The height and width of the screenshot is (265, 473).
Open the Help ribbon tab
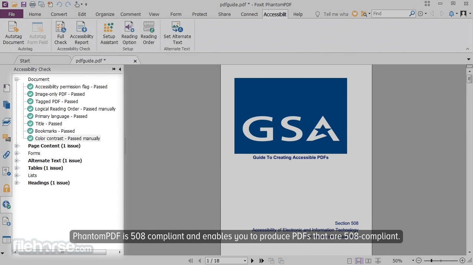[298, 14]
